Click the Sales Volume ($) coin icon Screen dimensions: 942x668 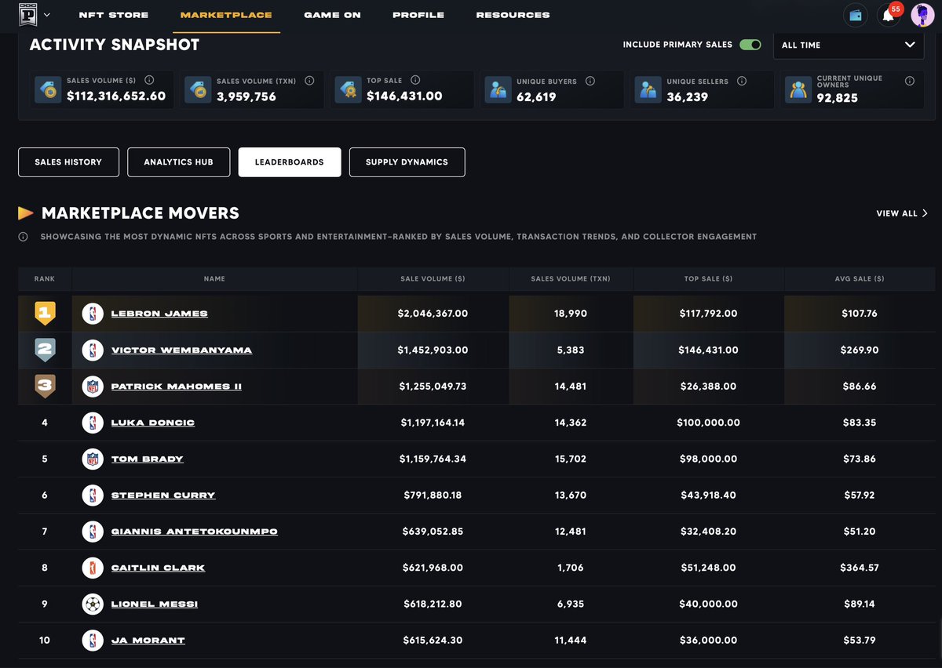coord(48,90)
